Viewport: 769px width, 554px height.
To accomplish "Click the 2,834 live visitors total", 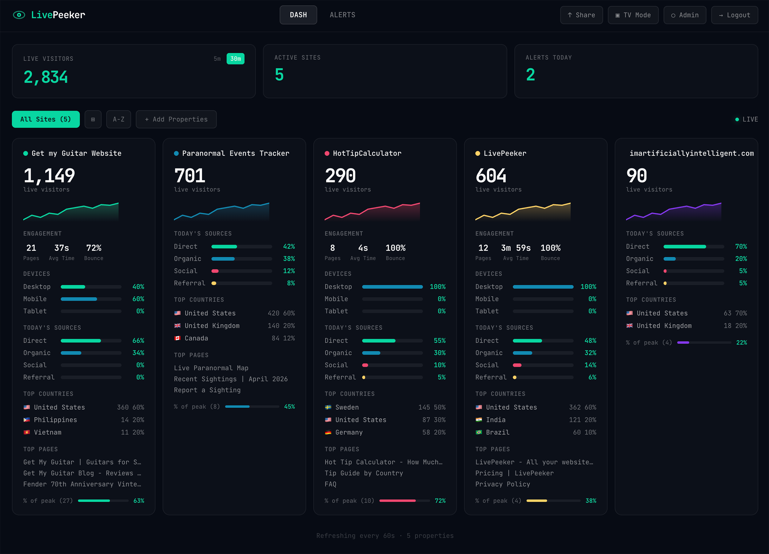I will pos(46,77).
